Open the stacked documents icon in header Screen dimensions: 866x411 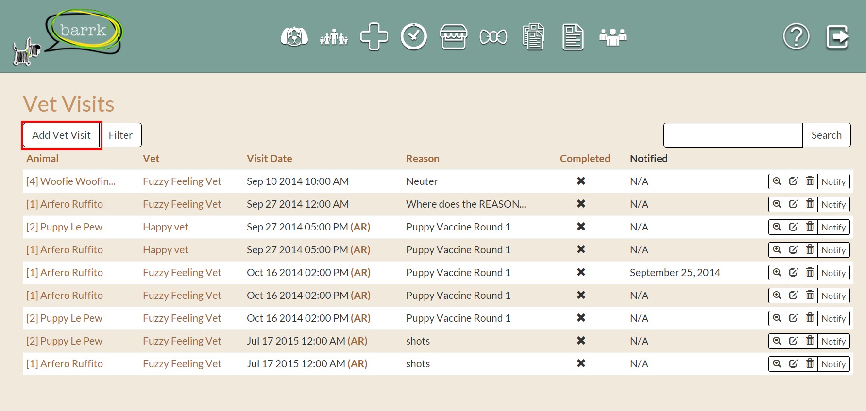click(533, 36)
